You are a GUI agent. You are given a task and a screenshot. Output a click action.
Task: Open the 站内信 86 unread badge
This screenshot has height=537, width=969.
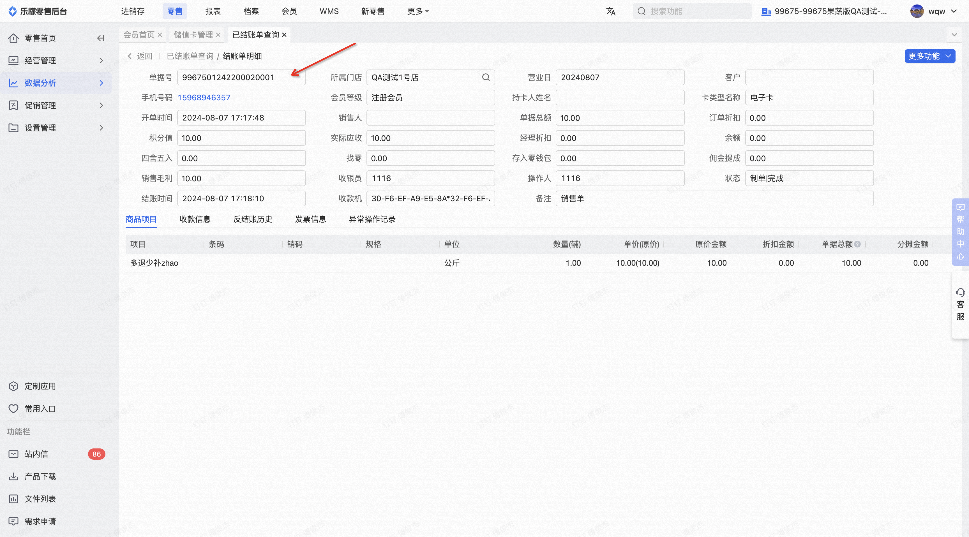96,454
